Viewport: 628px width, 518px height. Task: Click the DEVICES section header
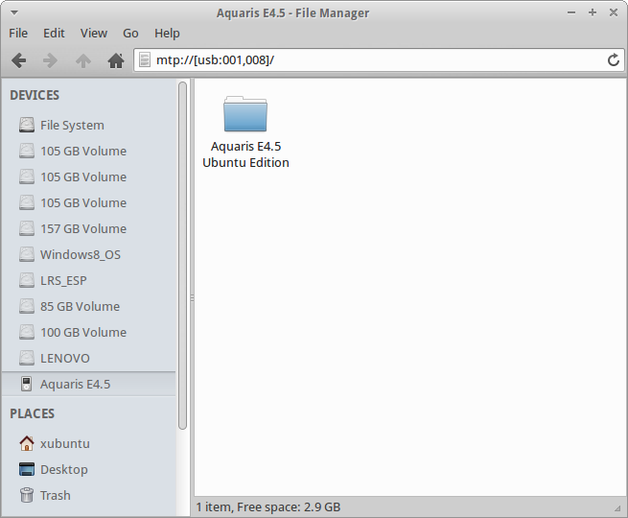pos(35,95)
